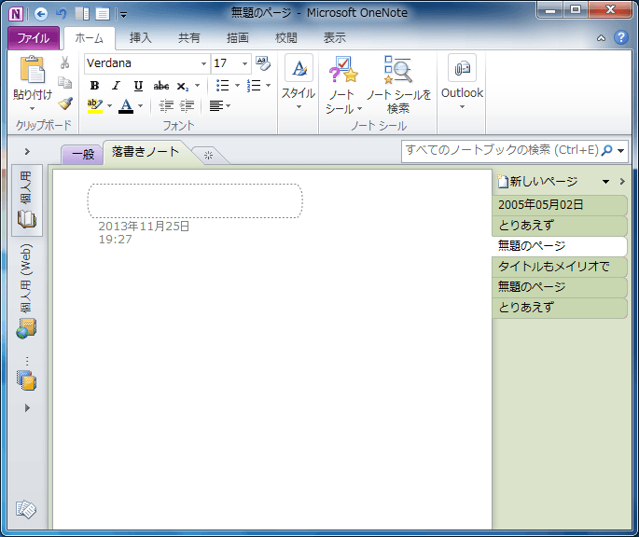Create a new section with star tab

(x=208, y=156)
